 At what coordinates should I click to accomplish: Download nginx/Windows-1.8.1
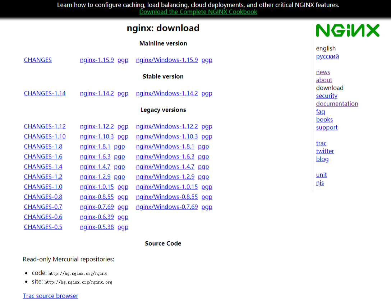point(165,146)
